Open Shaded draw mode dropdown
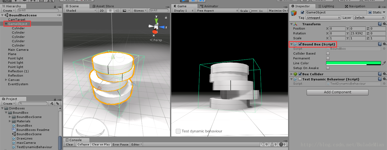 [x=81, y=10]
